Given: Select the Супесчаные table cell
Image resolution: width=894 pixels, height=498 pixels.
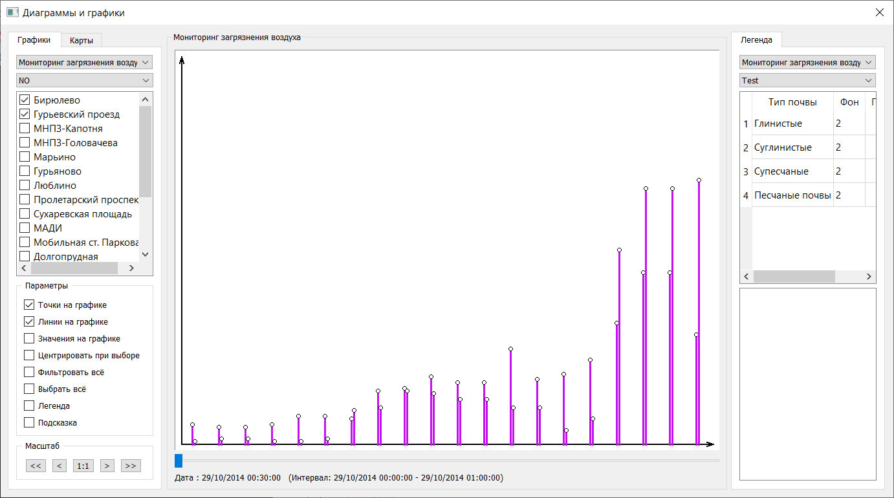Looking at the screenshot, I should [x=792, y=171].
